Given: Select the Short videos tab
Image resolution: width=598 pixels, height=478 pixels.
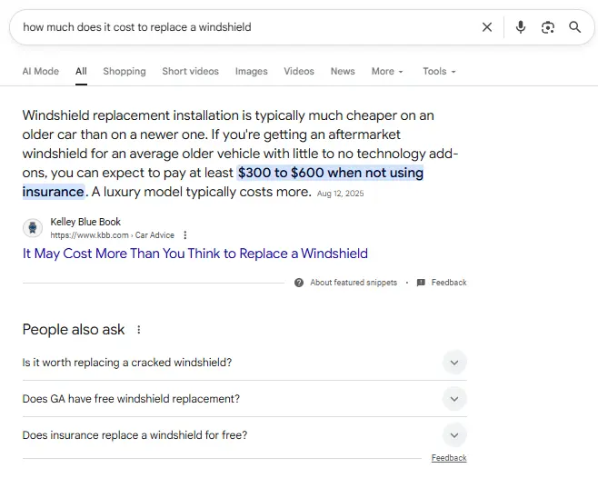Looking at the screenshot, I should [x=190, y=72].
